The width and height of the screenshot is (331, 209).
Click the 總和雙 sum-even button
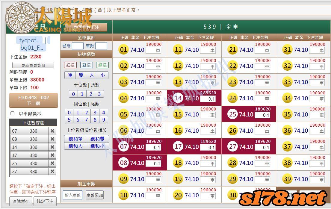pyautogui.click(x=97, y=139)
